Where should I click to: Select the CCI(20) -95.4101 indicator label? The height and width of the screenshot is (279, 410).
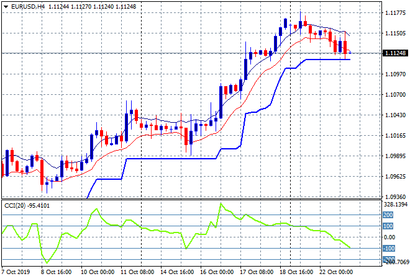point(27,206)
